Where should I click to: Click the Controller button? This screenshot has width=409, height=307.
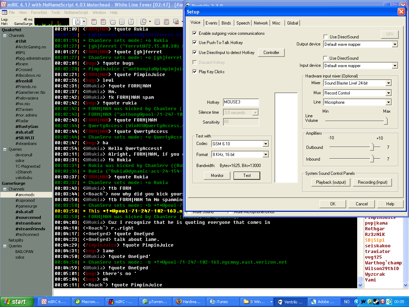coord(271,53)
